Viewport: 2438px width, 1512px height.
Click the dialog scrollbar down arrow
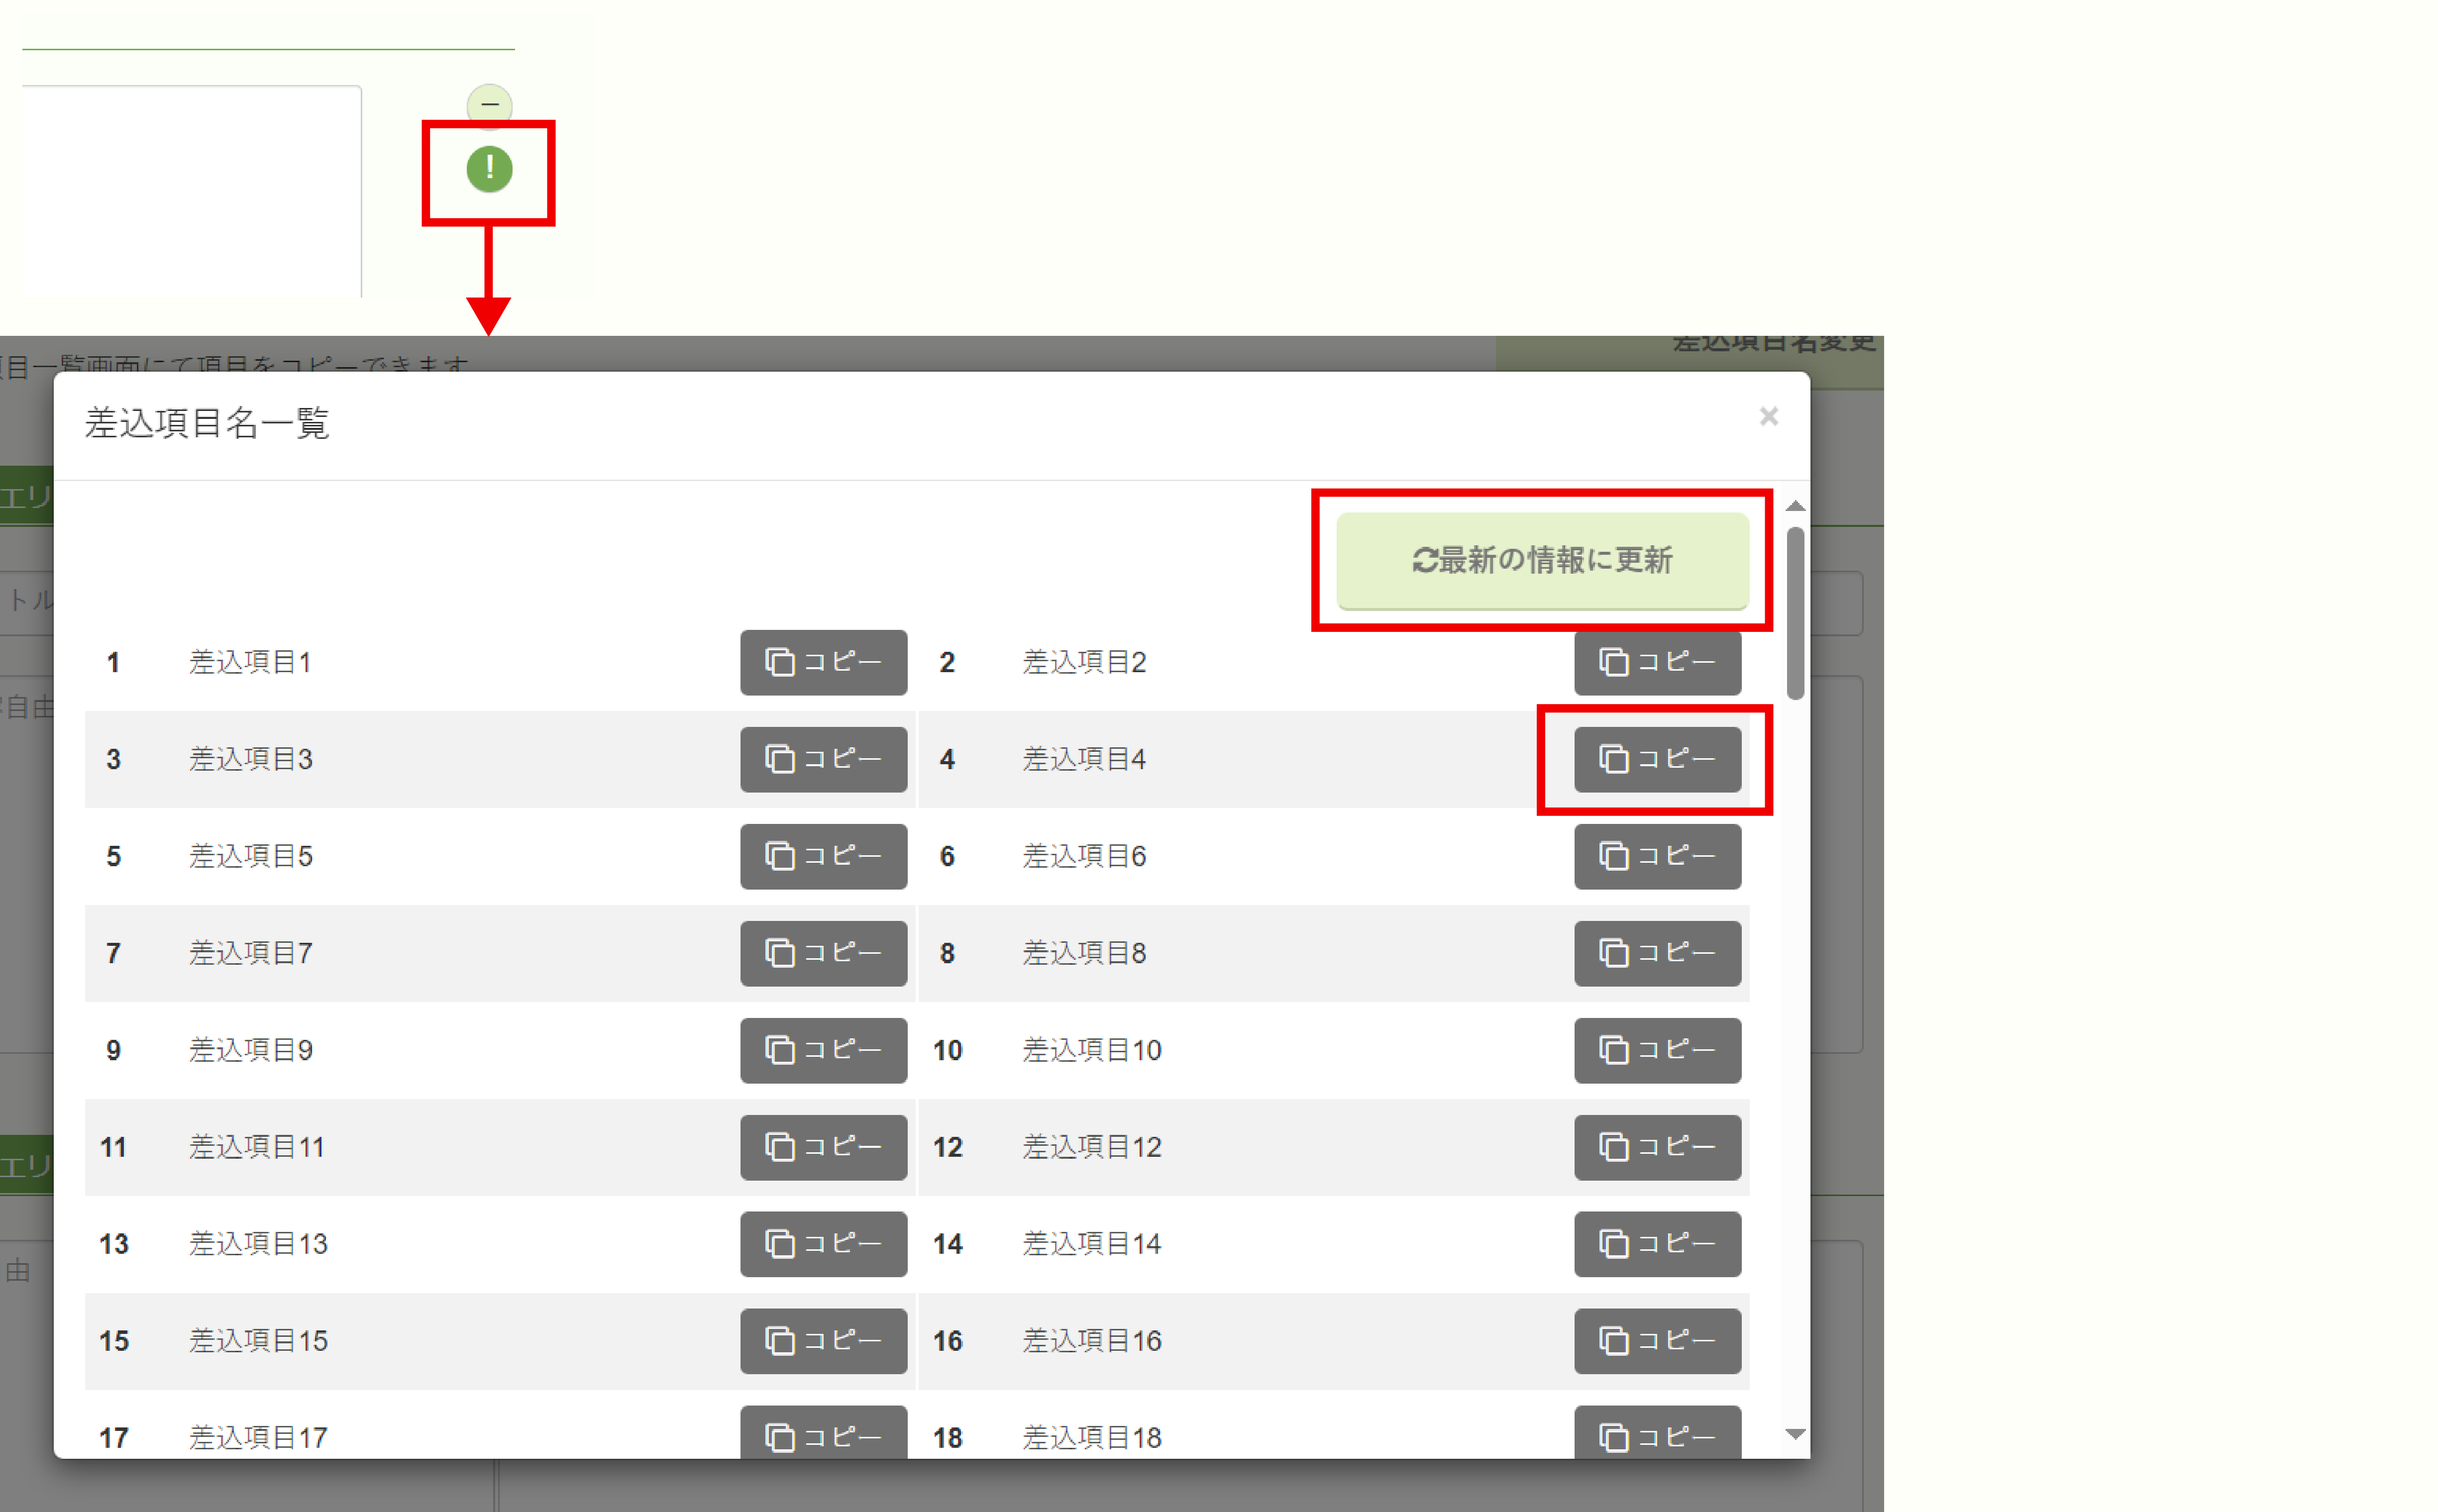pyautogui.click(x=1795, y=1434)
